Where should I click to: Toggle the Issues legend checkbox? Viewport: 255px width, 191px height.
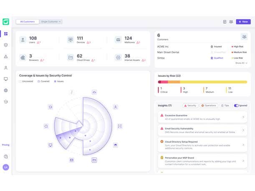55,81
